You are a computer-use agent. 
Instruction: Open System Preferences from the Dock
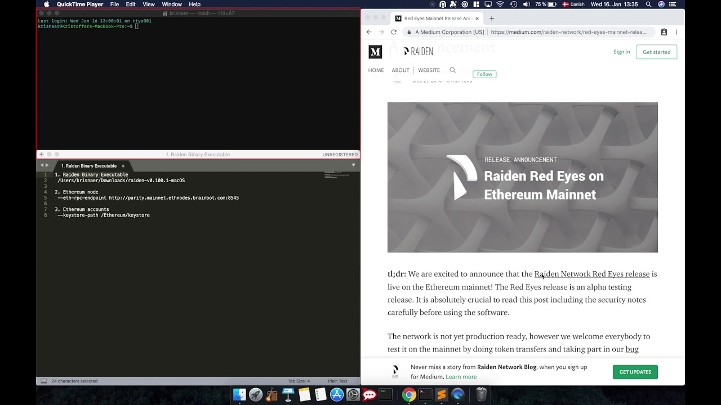click(353, 395)
